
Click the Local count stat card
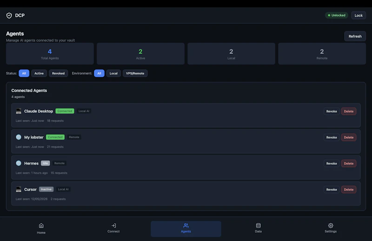(231, 54)
